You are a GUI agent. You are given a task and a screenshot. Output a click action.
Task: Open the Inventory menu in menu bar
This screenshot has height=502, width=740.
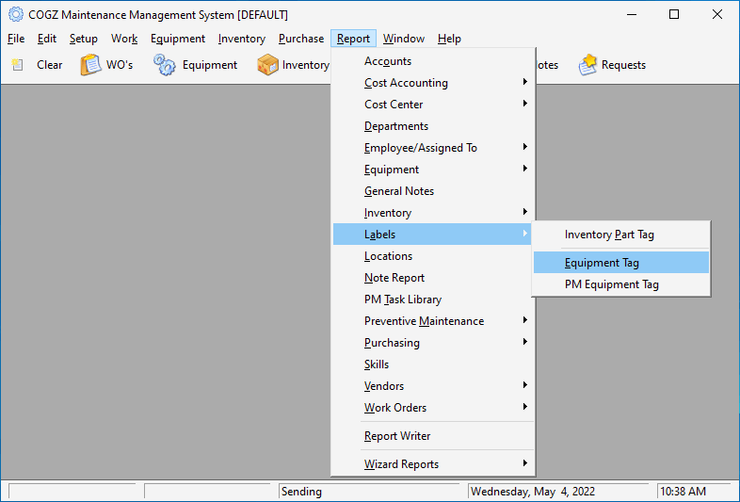tap(242, 39)
